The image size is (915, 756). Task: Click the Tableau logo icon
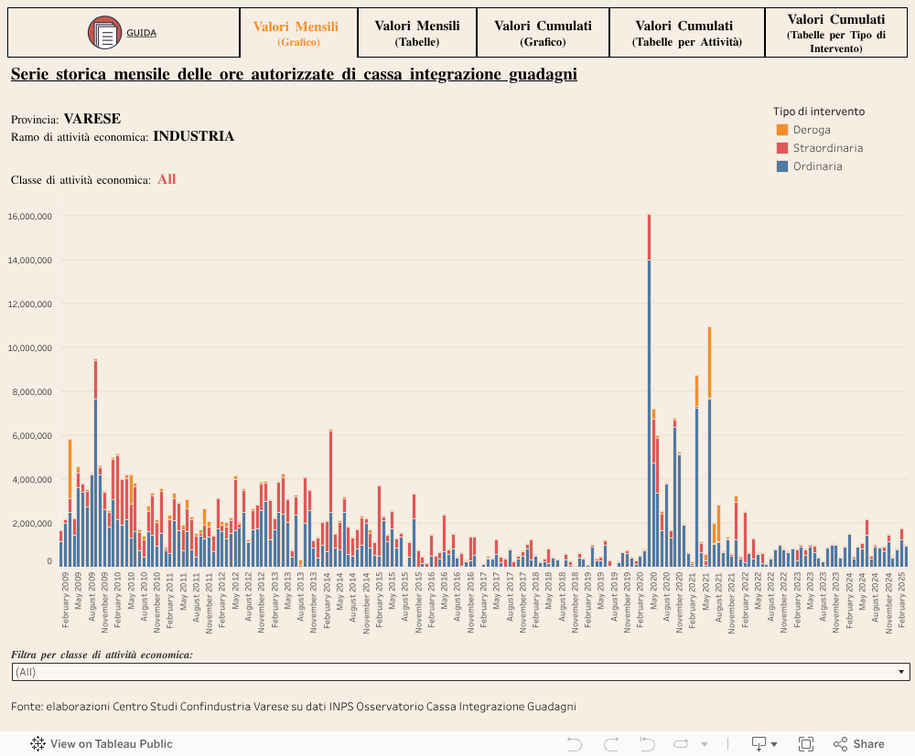point(38,744)
